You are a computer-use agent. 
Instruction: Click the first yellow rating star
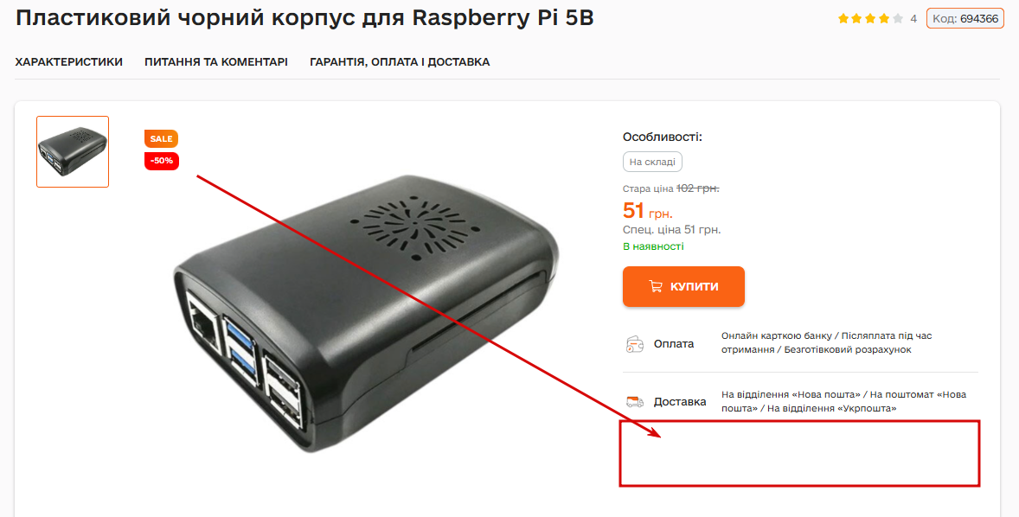[x=843, y=19]
